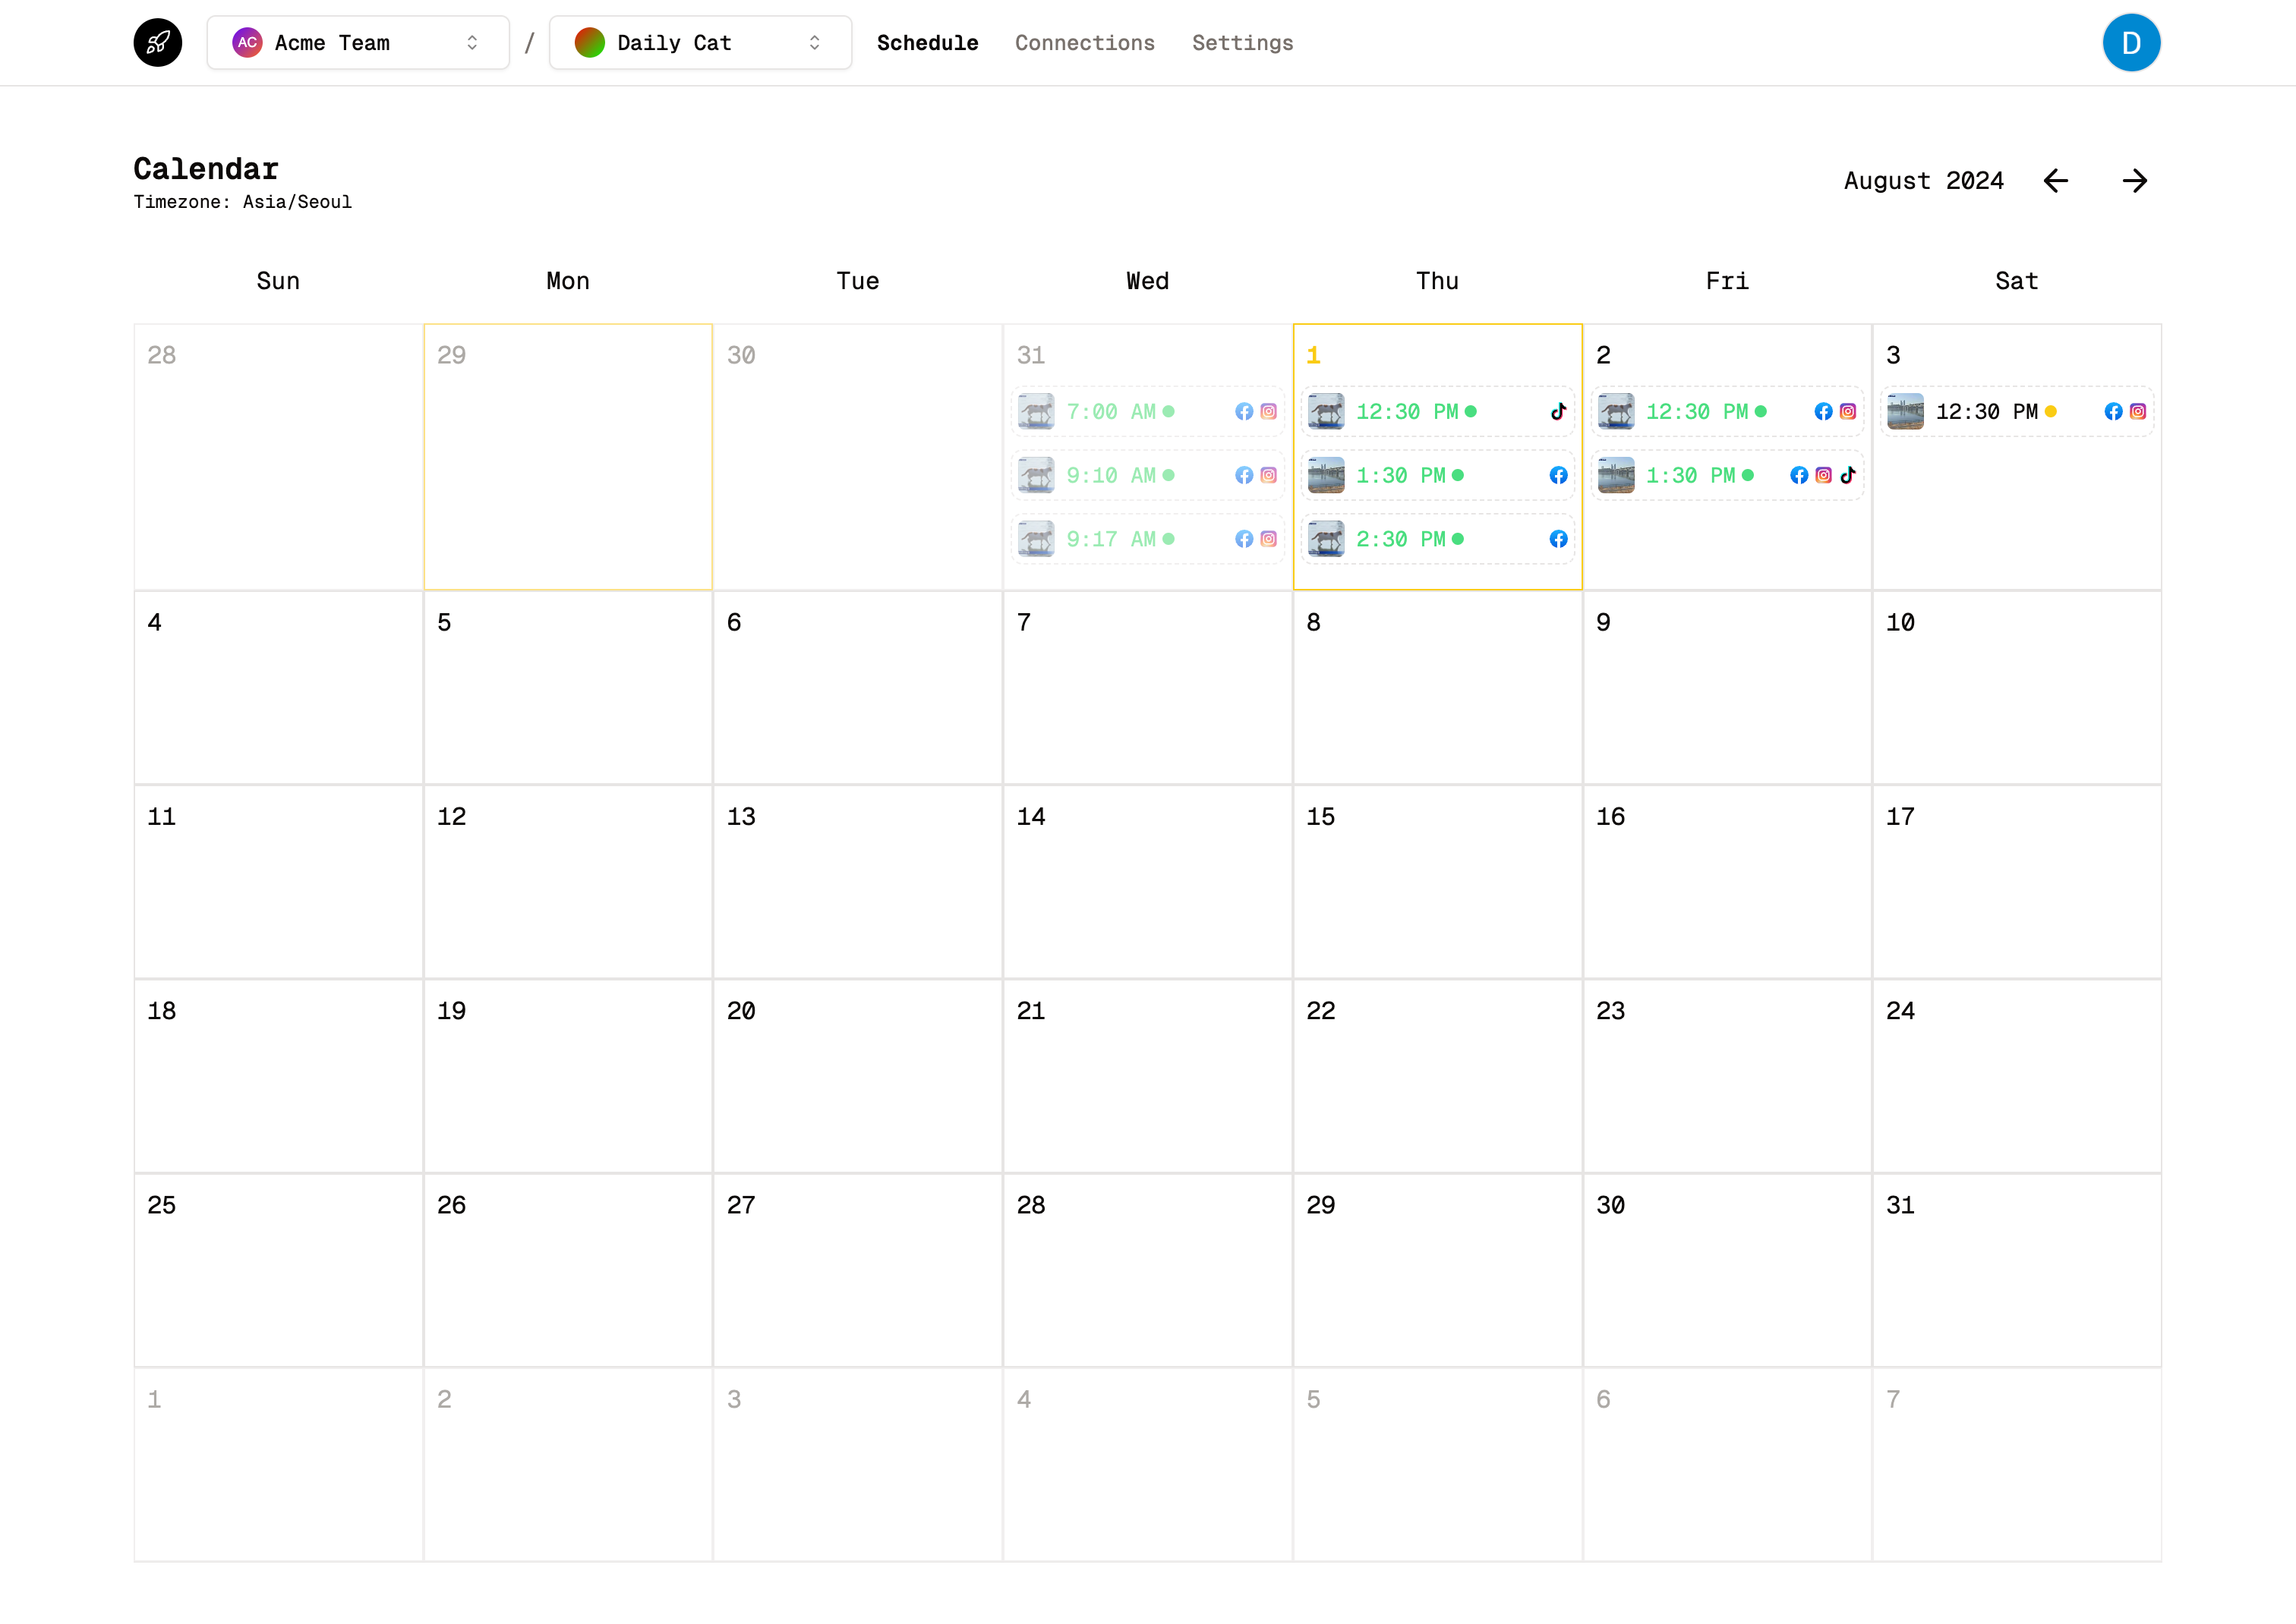This screenshot has width=2296, height=1624.
Task: Click Instagram icon on Saturday 12:30 PM post
Action: click(x=2138, y=411)
